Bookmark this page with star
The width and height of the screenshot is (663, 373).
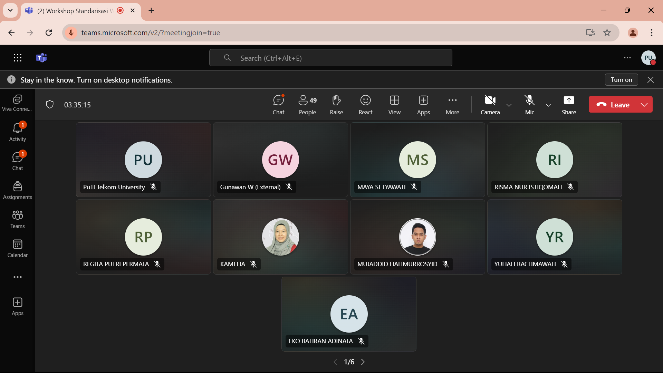(607, 32)
